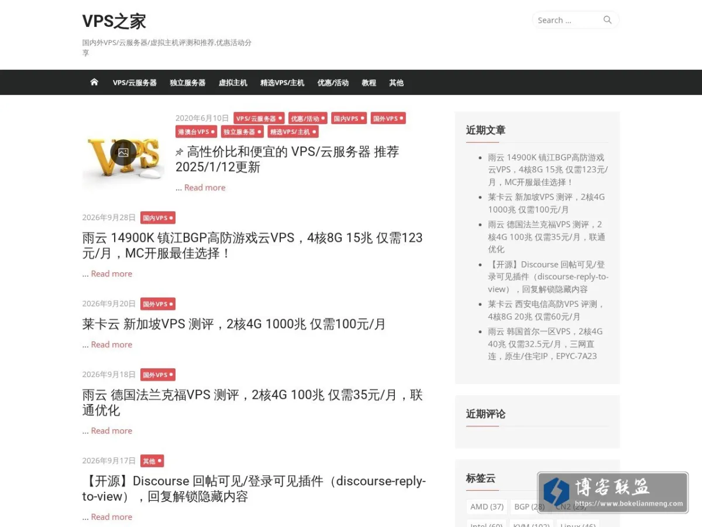
Task: Open sidebar link 雨云 韩国首尔一区VPS
Action: click(x=545, y=344)
